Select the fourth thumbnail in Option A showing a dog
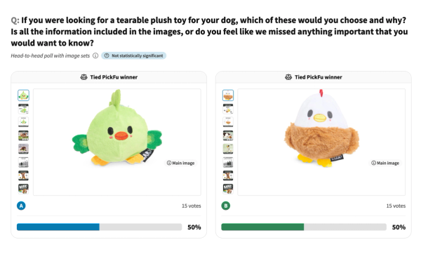Screen dimensions: 421x254 tap(23, 135)
